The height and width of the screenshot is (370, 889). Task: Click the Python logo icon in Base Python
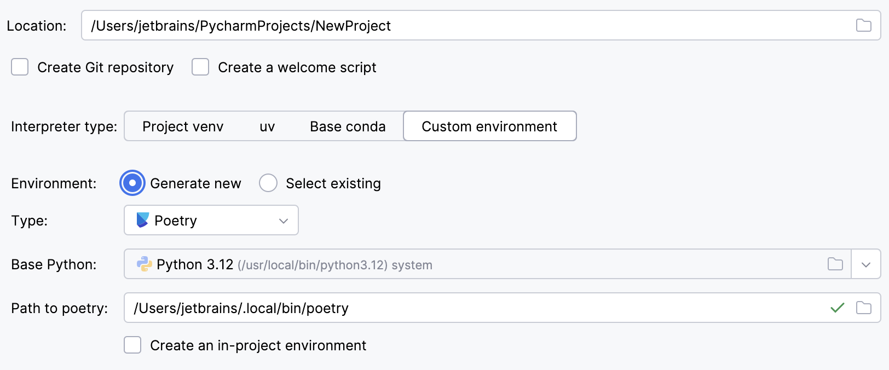144,264
